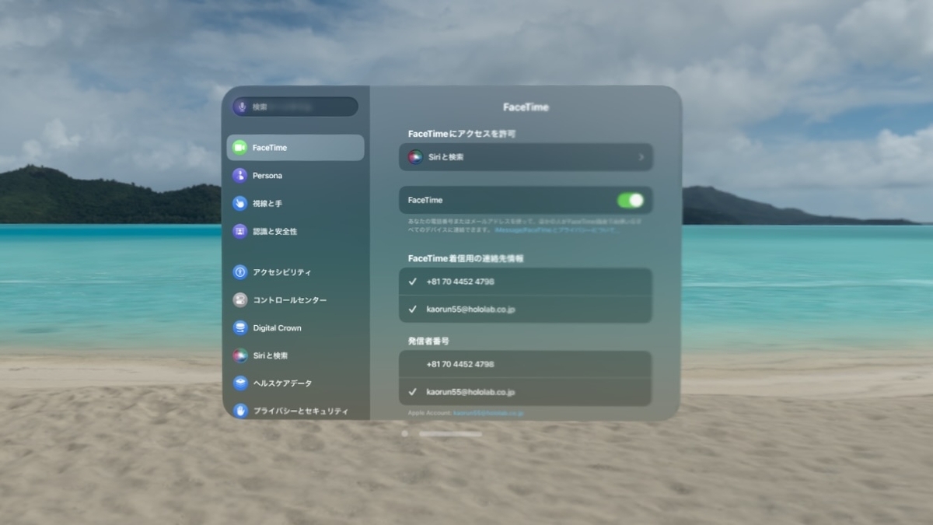Focus the 検索 search field
Screen dimensions: 933x525
click(295, 107)
